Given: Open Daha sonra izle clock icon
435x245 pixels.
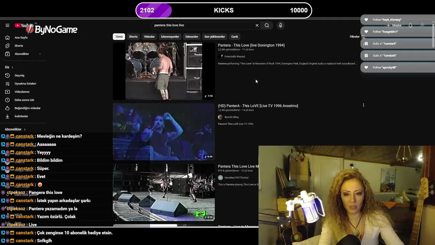Looking at the screenshot, I should click(x=7, y=100).
